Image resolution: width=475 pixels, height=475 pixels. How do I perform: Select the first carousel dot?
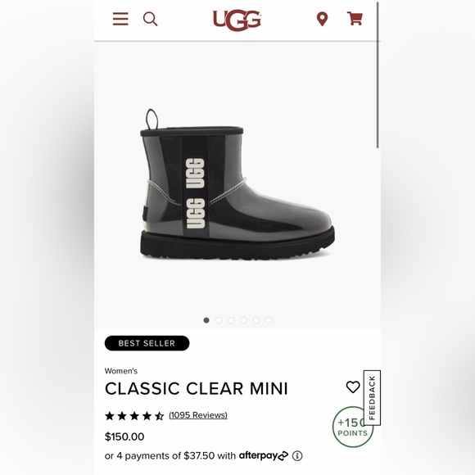[206, 320]
